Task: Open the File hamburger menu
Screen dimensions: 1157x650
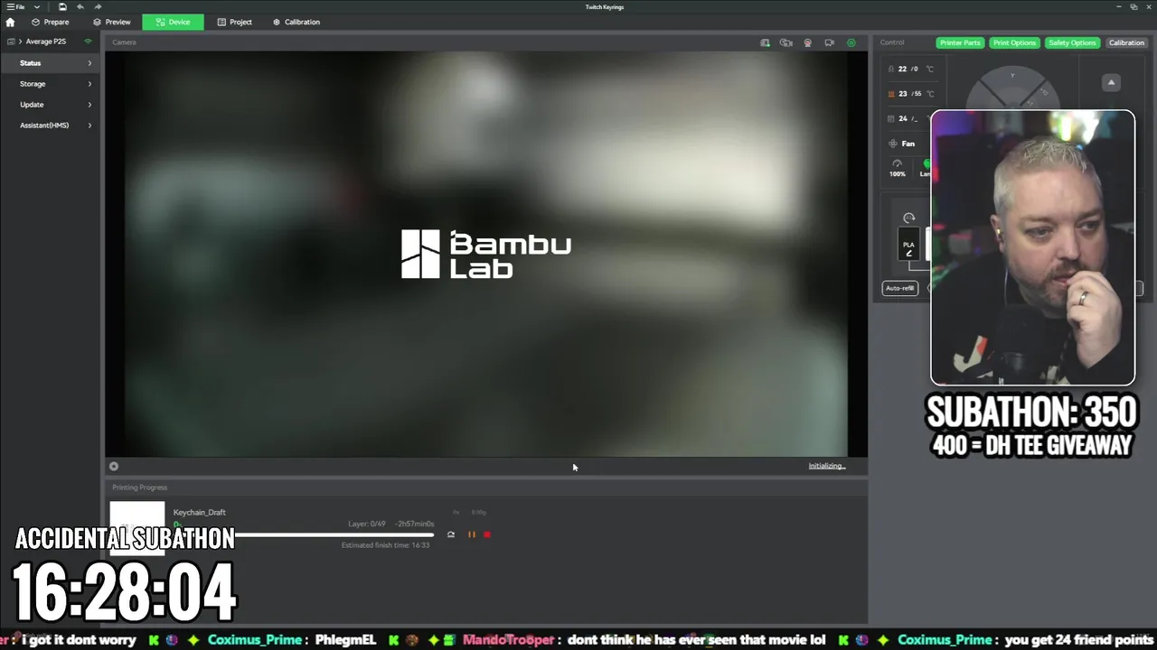Action: click(x=15, y=7)
